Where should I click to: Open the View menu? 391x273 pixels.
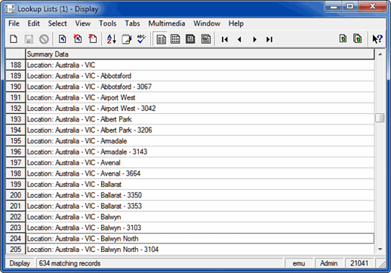coord(83,23)
